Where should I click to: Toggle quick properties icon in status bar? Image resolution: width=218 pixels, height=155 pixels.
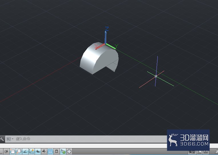(x=57, y=151)
